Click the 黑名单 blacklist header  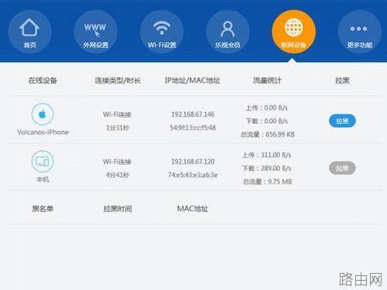coord(43,209)
